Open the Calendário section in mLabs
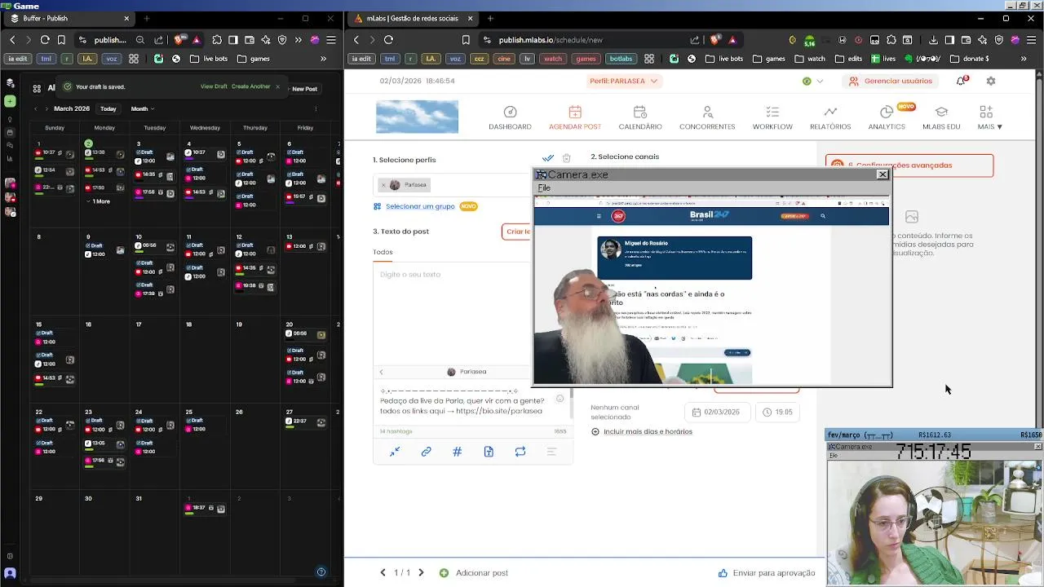1044x587 pixels. coord(640,118)
